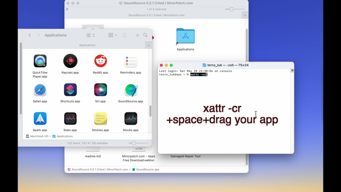Select Minorpatch.com webloc file
This screenshot has width=341, height=192.
(139, 158)
